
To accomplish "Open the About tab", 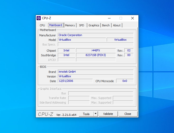I will [x=117, y=25].
